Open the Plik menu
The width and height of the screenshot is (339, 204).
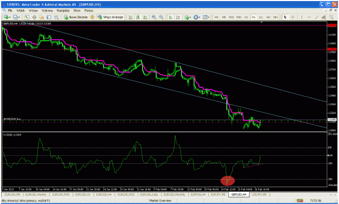pyautogui.click(x=10, y=10)
